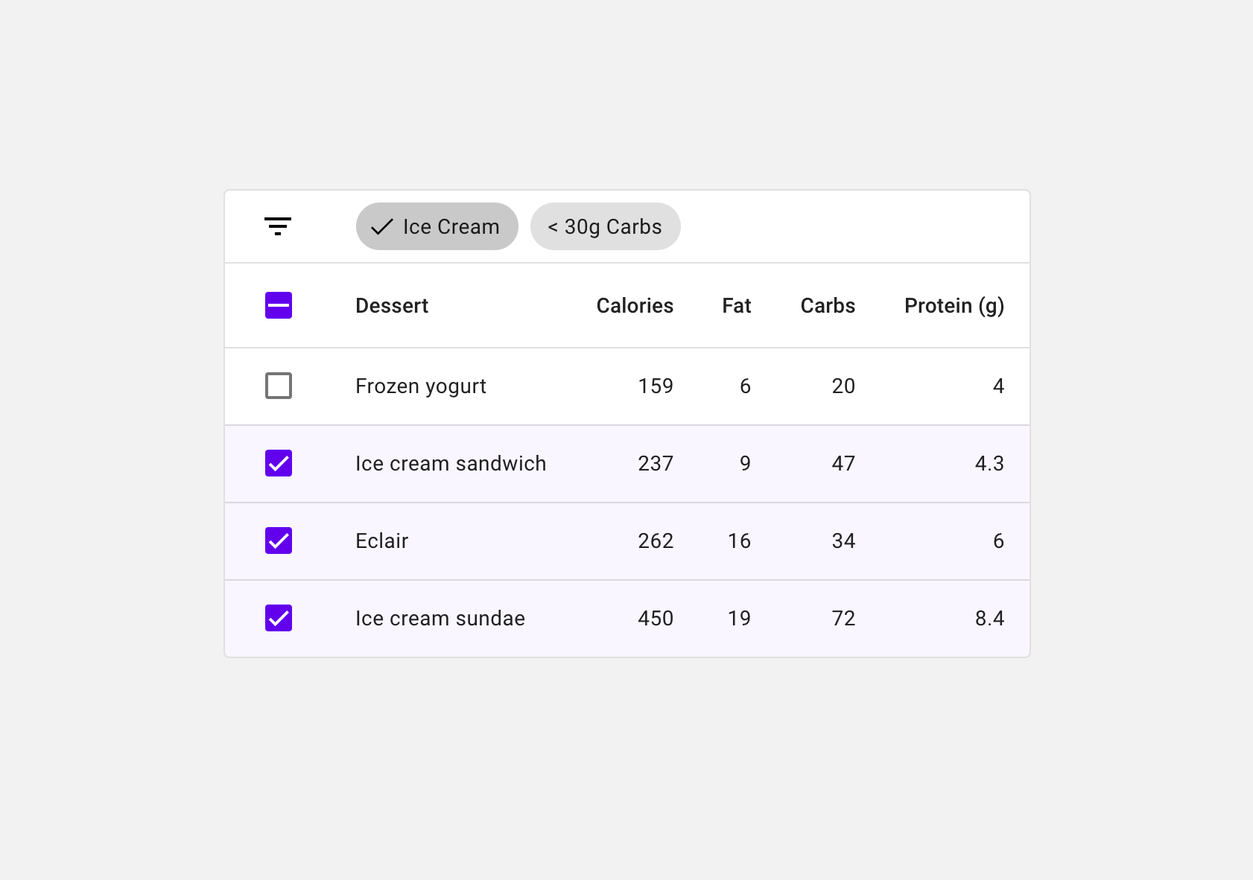Sort by the Calories column header
This screenshot has height=880, width=1253.
635,306
